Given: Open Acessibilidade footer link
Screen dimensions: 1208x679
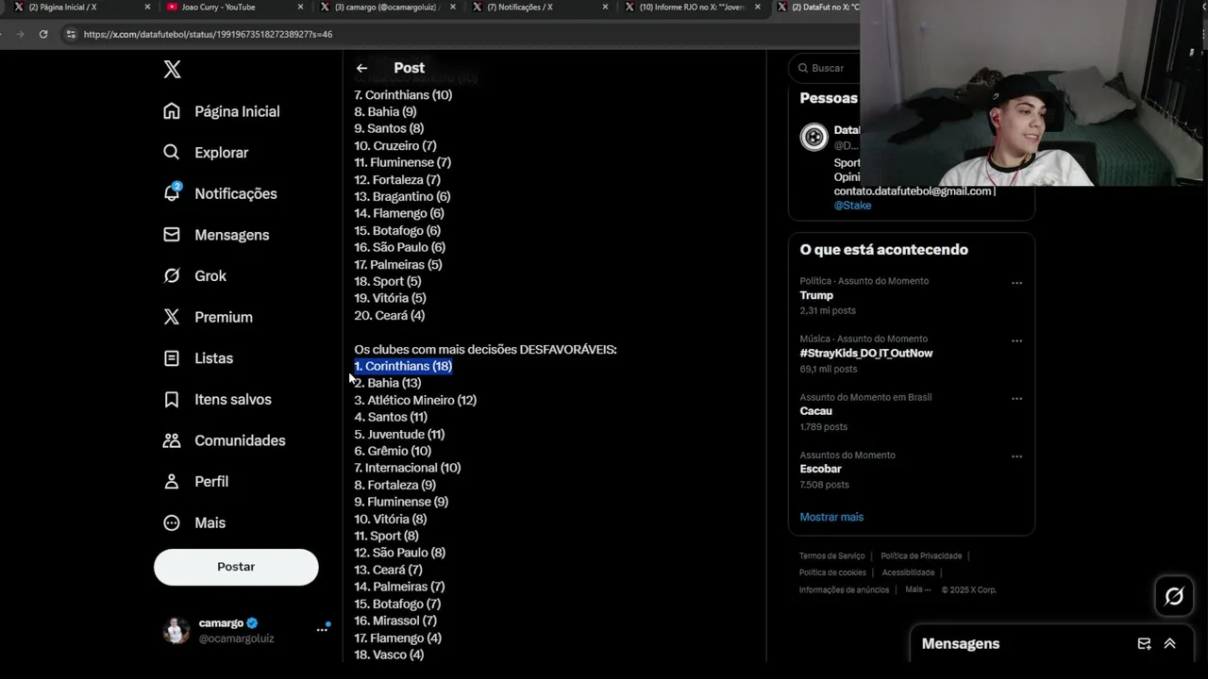Looking at the screenshot, I should point(908,572).
